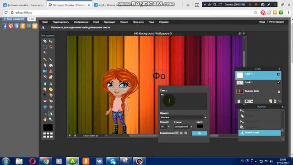Click the lock icon on Задний фон layer

(279, 92)
